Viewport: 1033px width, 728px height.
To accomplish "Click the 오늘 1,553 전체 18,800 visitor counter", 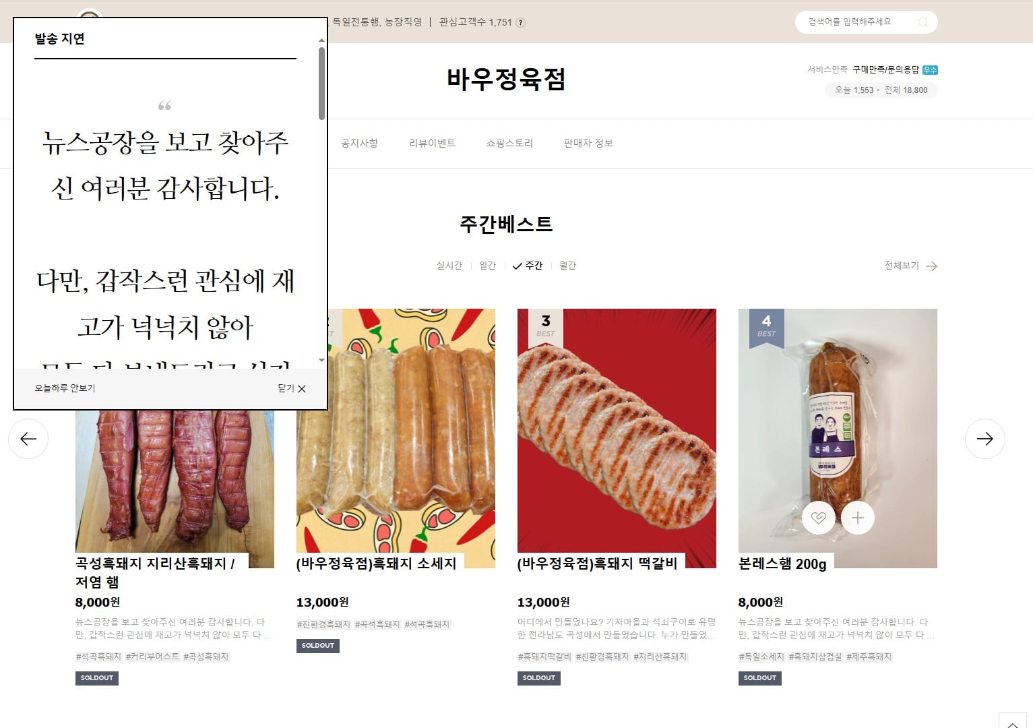I will pyautogui.click(x=881, y=90).
